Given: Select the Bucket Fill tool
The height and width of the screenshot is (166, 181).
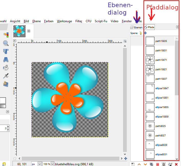Looking at the screenshot, I should tap(6, 68).
